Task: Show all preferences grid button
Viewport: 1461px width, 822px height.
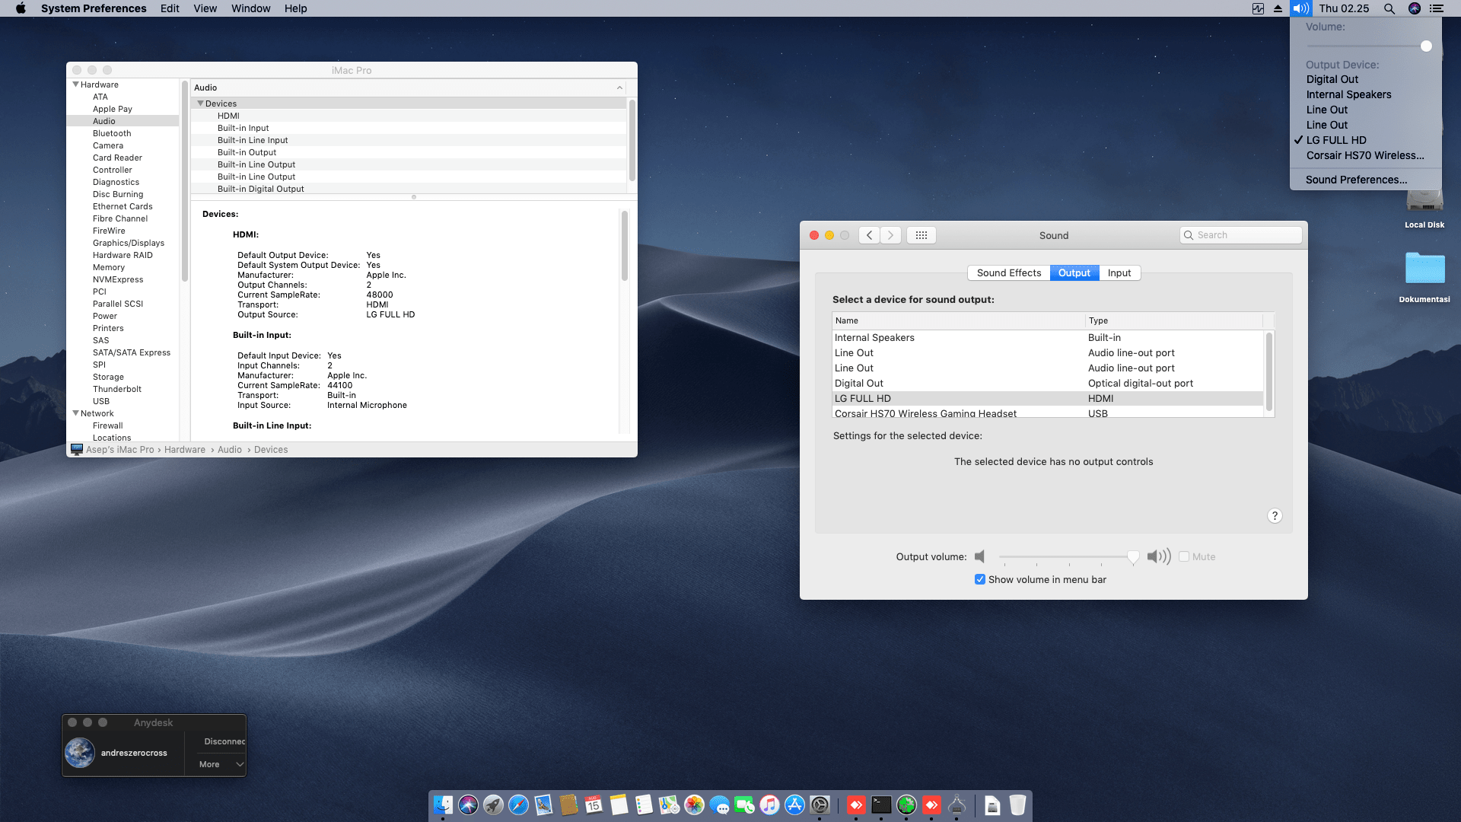Action: coord(921,235)
